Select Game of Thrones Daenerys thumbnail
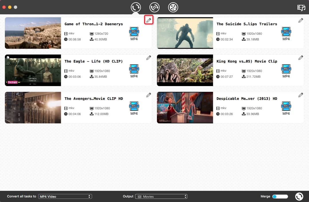Viewport: 309px width, 202px height. pos(33,33)
